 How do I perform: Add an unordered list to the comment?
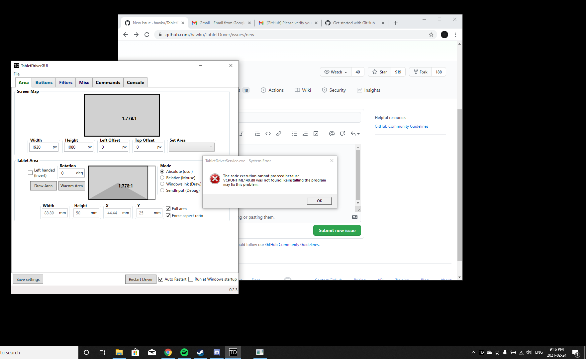click(294, 134)
